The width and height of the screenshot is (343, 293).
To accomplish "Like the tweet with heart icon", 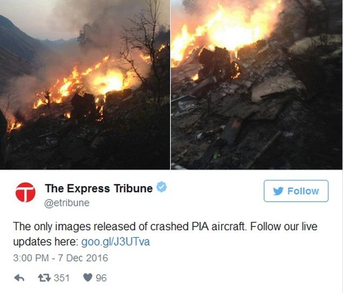I will pyautogui.click(x=88, y=278).
